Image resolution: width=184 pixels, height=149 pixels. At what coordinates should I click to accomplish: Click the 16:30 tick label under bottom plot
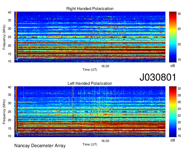click(x=105, y=141)
